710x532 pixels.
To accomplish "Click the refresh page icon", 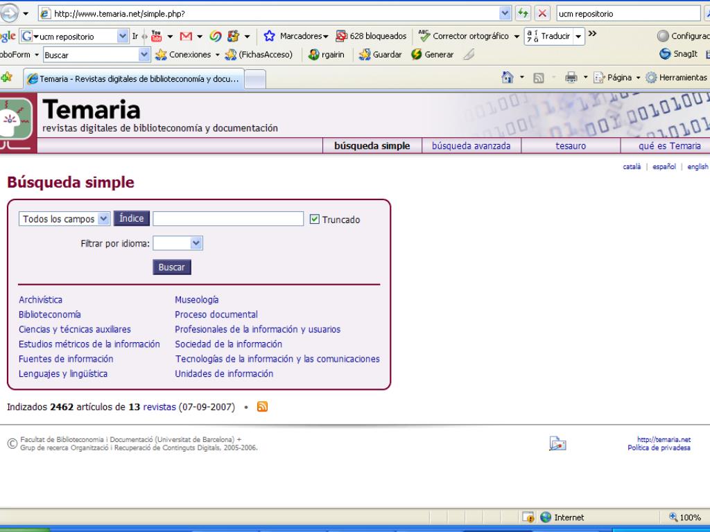I will coord(523,13).
